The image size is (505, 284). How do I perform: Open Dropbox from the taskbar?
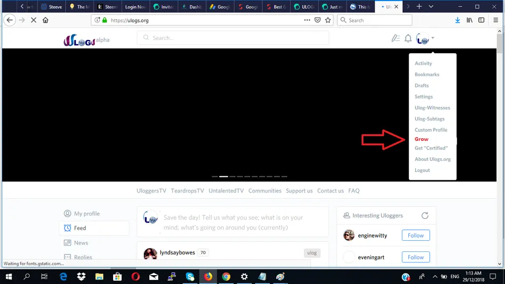click(81, 277)
